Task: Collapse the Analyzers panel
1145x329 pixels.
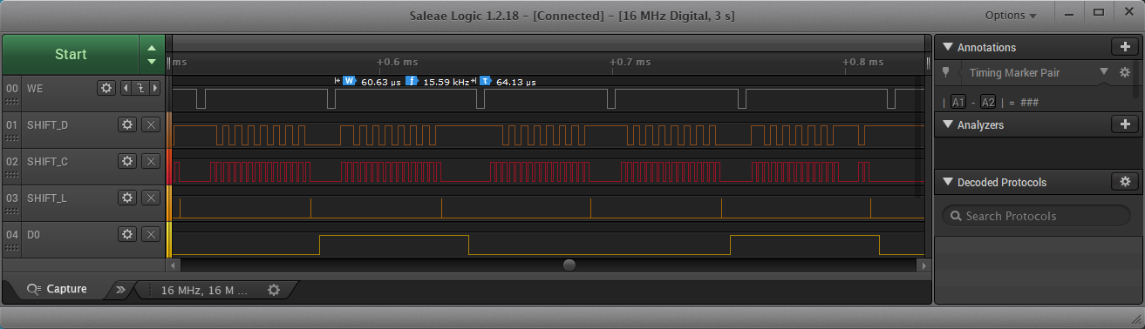Action: [x=947, y=124]
